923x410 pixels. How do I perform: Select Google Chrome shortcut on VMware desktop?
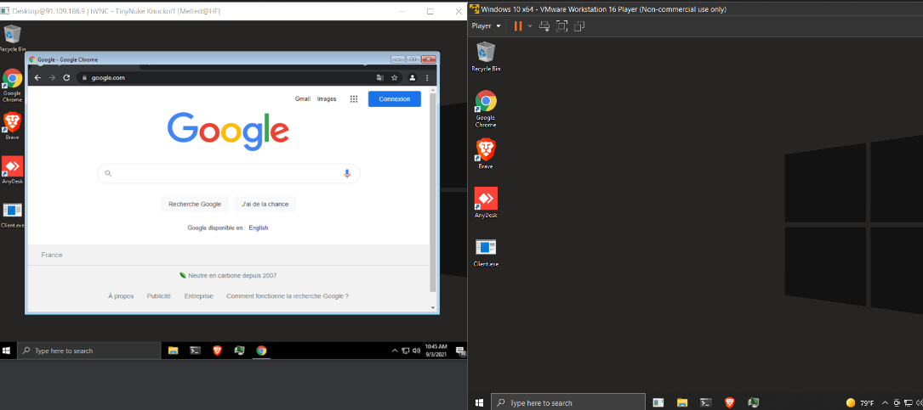pos(486,109)
